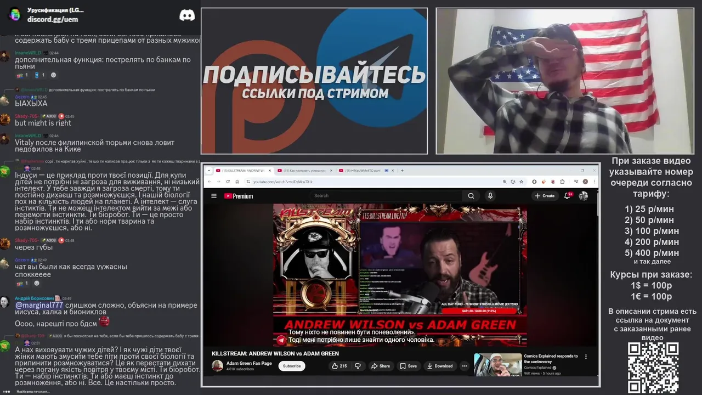
Task: Close the KILLSTREAM browser tab
Action: click(270, 171)
